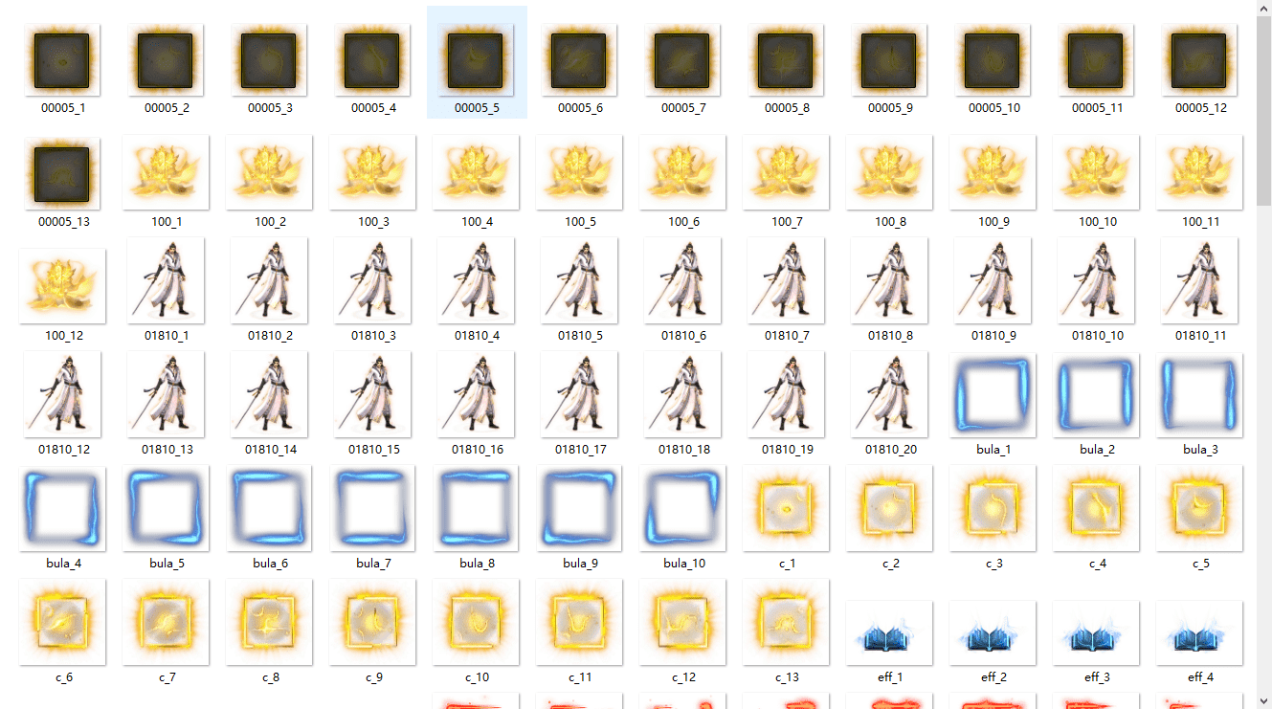Click swordsman thumbnail 01810_5
The image size is (1272, 709).
tap(579, 280)
